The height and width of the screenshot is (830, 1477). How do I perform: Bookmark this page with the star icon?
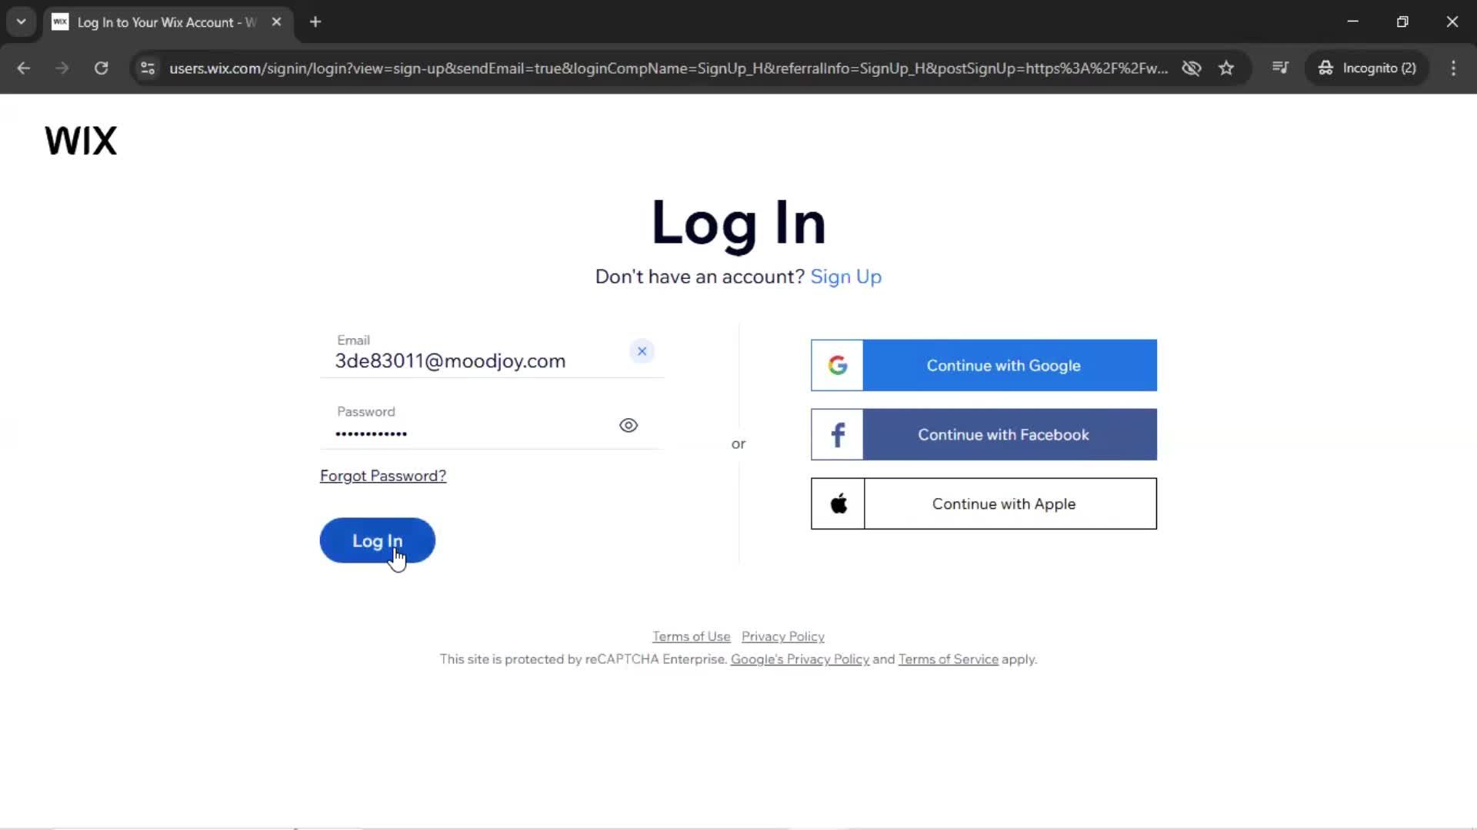pyautogui.click(x=1226, y=68)
